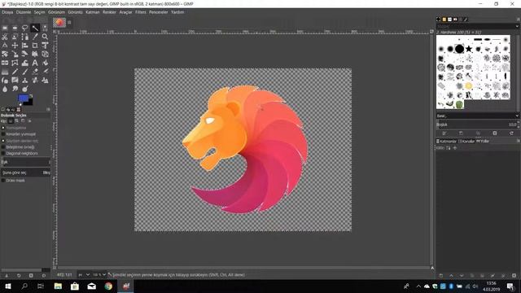This screenshot has height=293, width=521.
Task: Open the Katman menu
Action: pos(92,12)
